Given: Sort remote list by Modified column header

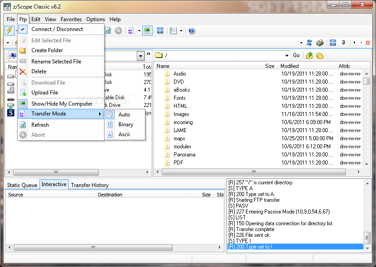Looking at the screenshot, I should tap(307, 66).
